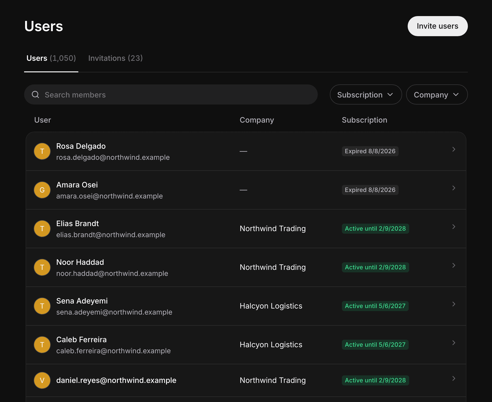Click the Company column header
Screen dimensions: 492x402
[257, 120]
